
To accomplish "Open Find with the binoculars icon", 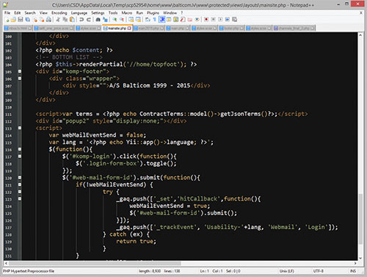I will tap(98, 20).
